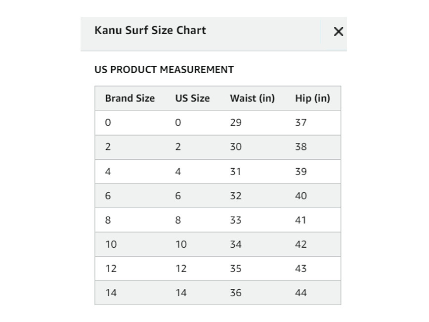Close the Kanu Surf Size Chart

338,32
